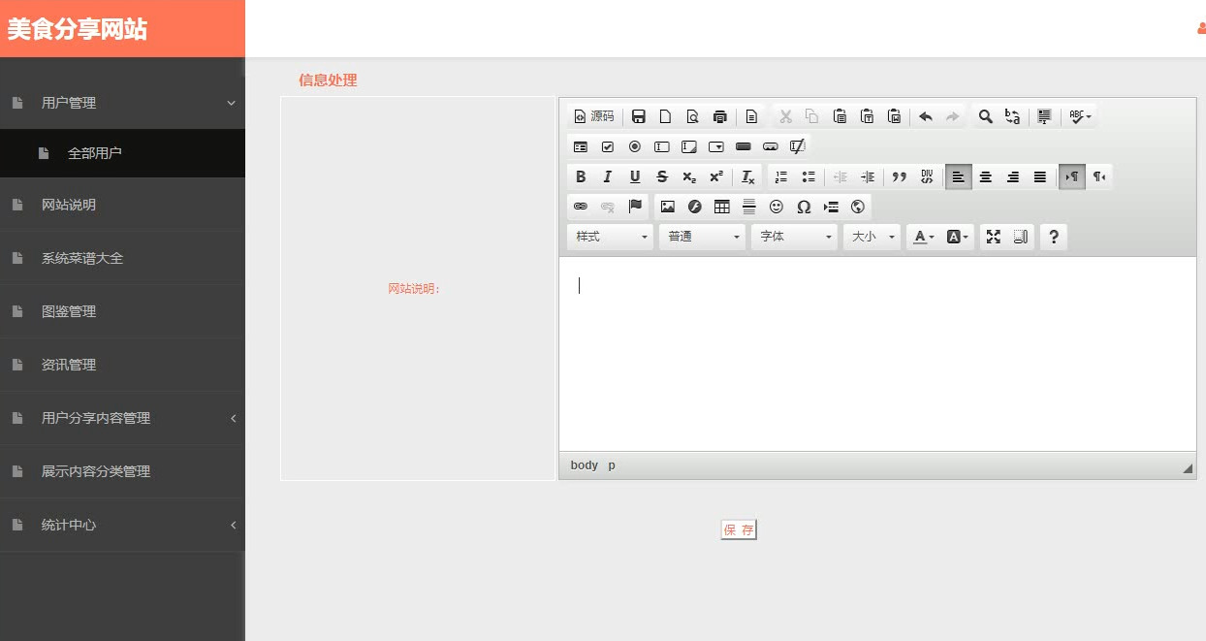Toggle strikethrough formatting
1206x641 pixels.
662,176
